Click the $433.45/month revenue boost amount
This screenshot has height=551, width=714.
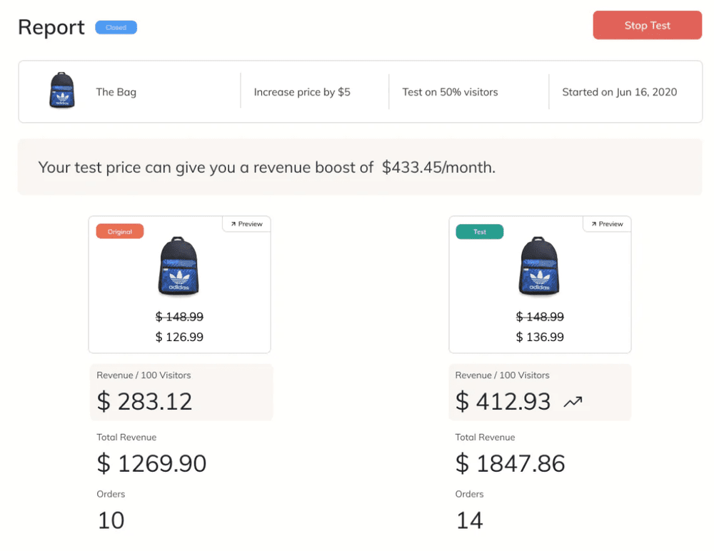438,168
